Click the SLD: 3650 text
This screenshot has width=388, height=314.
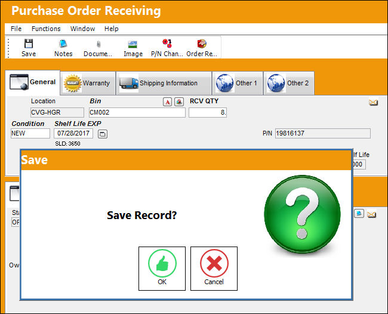coord(67,144)
